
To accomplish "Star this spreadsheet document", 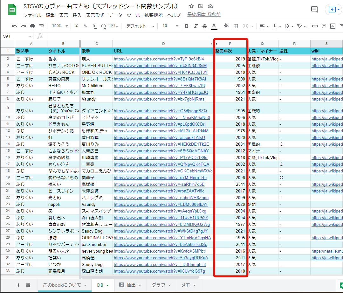I will click(191, 6).
